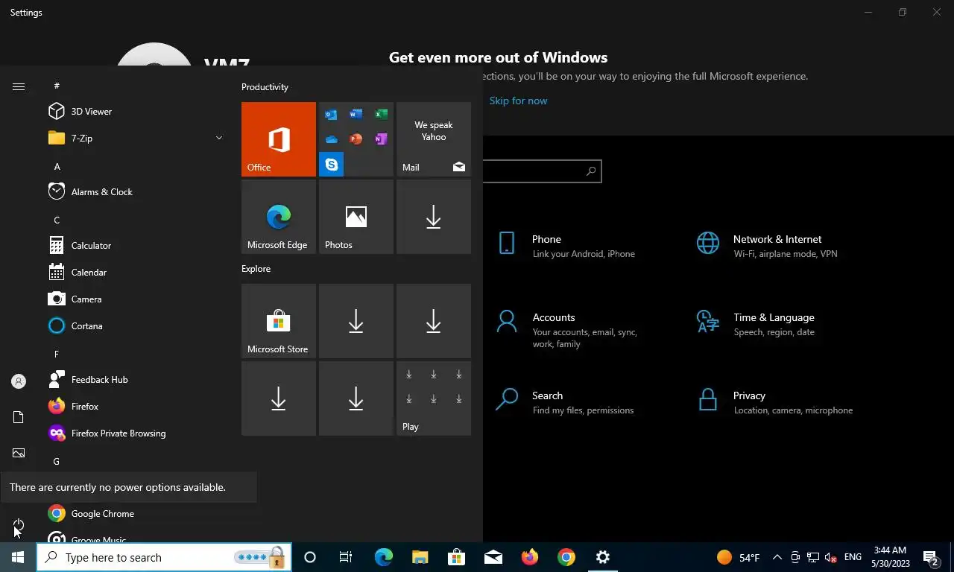Screen dimensions: 954x572
Task: Open Firefox Private Browsing
Action: 134,433
